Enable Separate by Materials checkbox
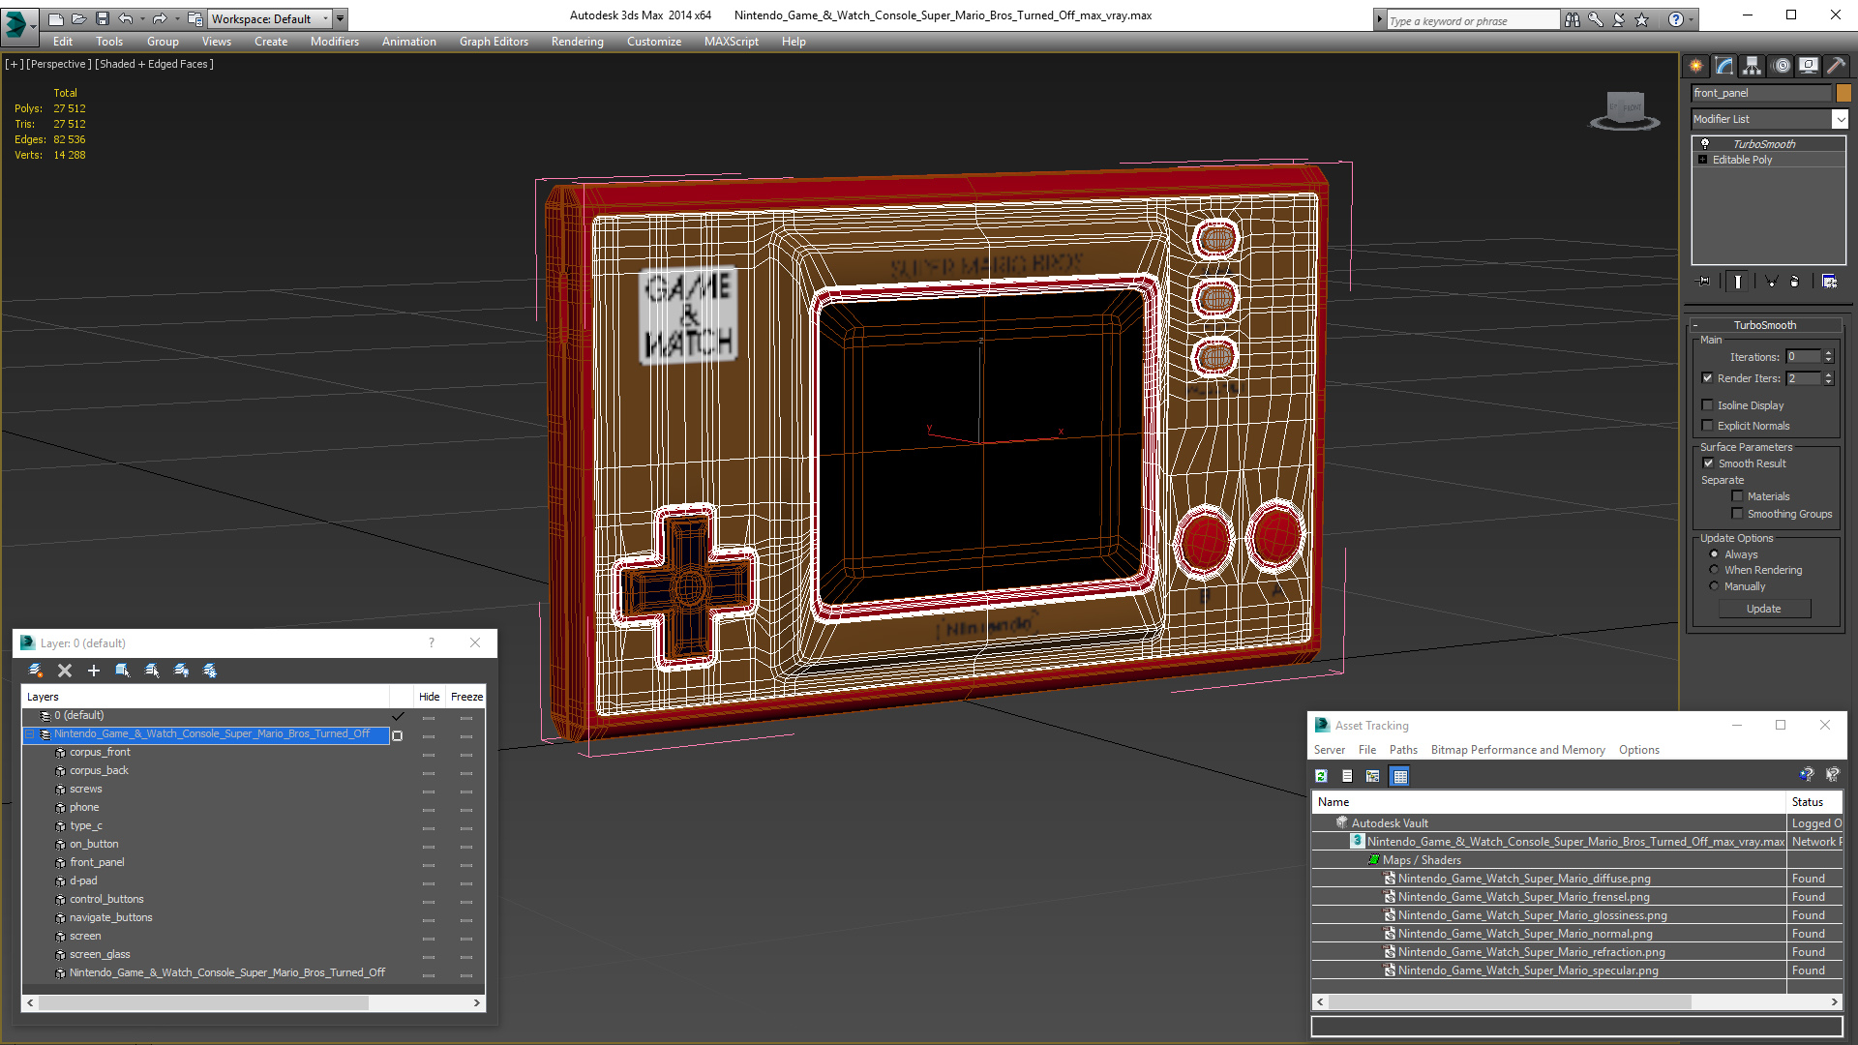 click(x=1738, y=496)
